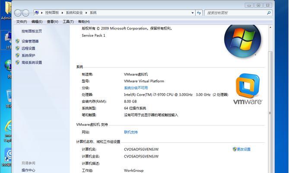Click the shield icon next to 远程设置
This screenshot has height=173, width=289.
pos(18,48)
